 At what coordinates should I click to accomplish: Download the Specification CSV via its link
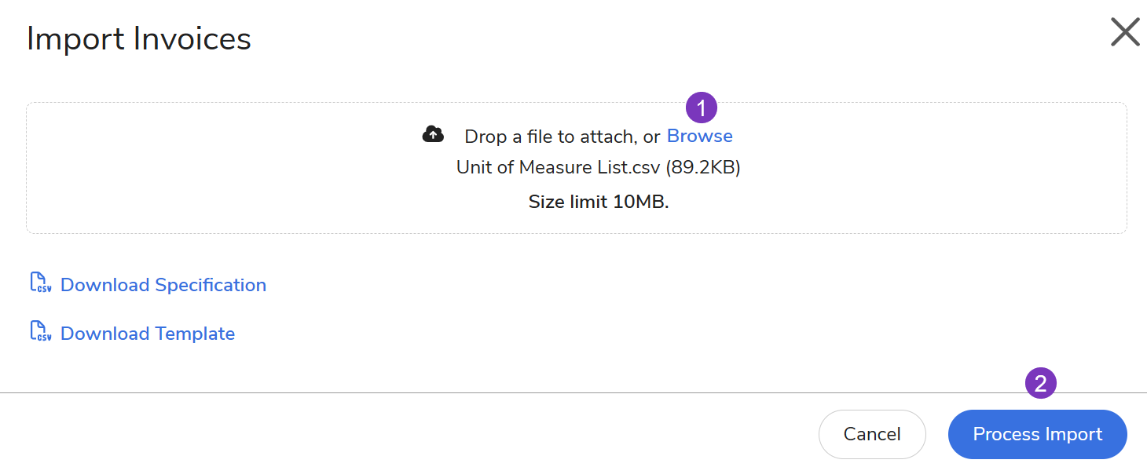click(163, 285)
